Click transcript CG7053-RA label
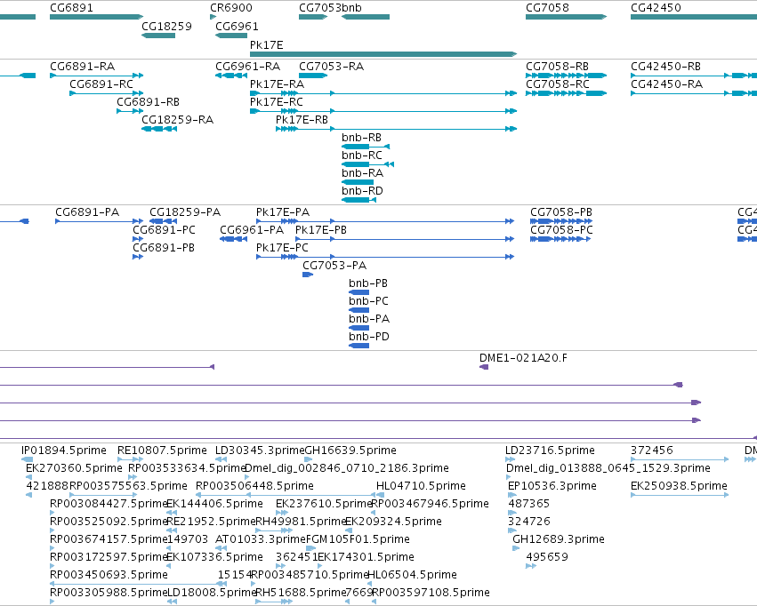 tap(331, 67)
